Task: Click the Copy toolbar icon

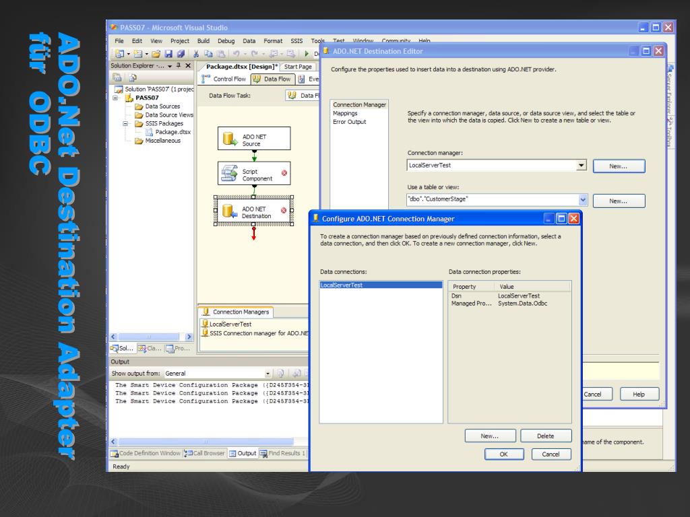Action: click(208, 54)
